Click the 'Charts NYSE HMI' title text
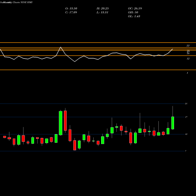Viewport: 196px width, 196px height. click(x=23, y=2)
